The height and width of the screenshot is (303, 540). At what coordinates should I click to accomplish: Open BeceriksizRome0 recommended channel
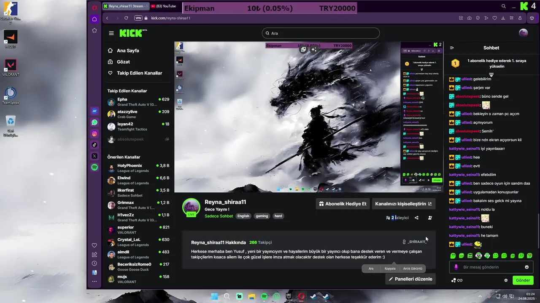pos(138,267)
